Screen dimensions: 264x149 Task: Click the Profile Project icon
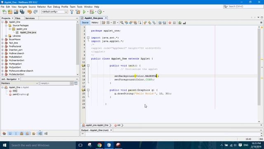pyautogui.click(x=100, y=12)
